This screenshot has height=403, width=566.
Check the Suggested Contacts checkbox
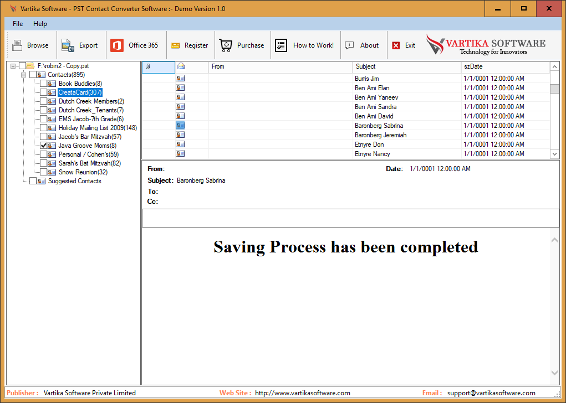point(33,181)
